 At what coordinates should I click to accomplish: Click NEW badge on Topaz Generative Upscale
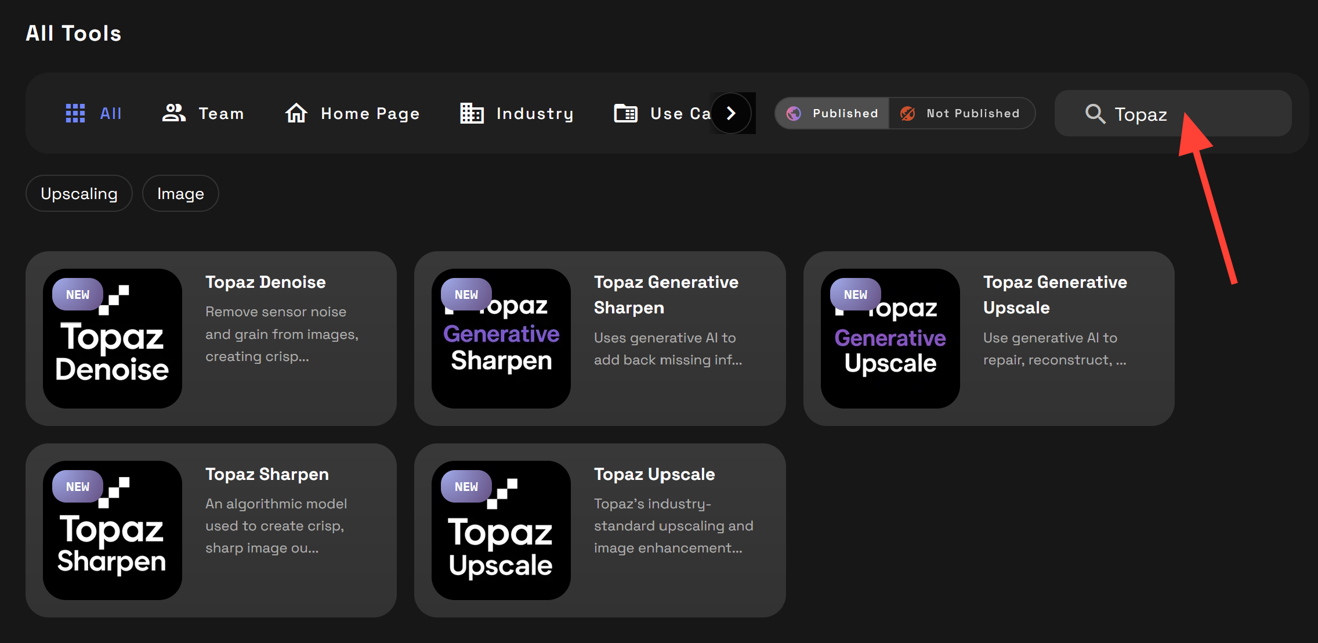[856, 294]
